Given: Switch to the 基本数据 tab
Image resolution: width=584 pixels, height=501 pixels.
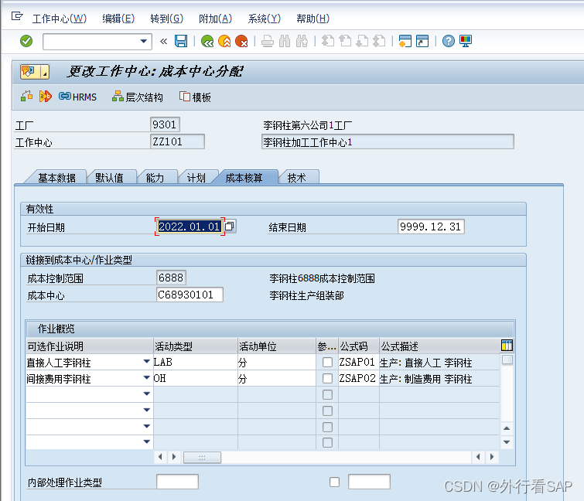Looking at the screenshot, I should pos(56,178).
